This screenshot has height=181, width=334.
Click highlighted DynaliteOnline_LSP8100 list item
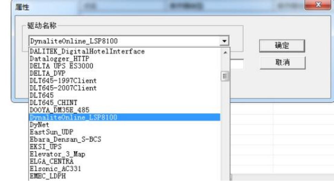[x=125, y=117]
